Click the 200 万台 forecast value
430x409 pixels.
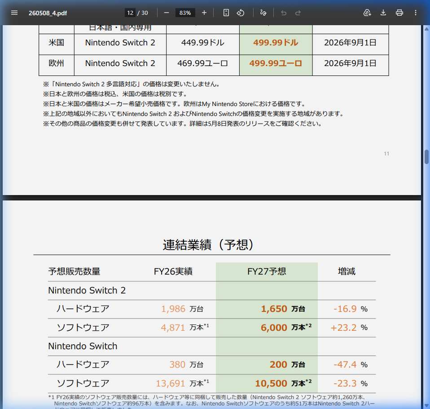pos(287,365)
